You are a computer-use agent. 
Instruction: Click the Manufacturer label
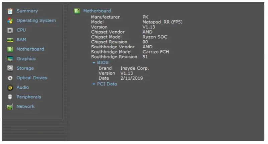click(x=105, y=17)
